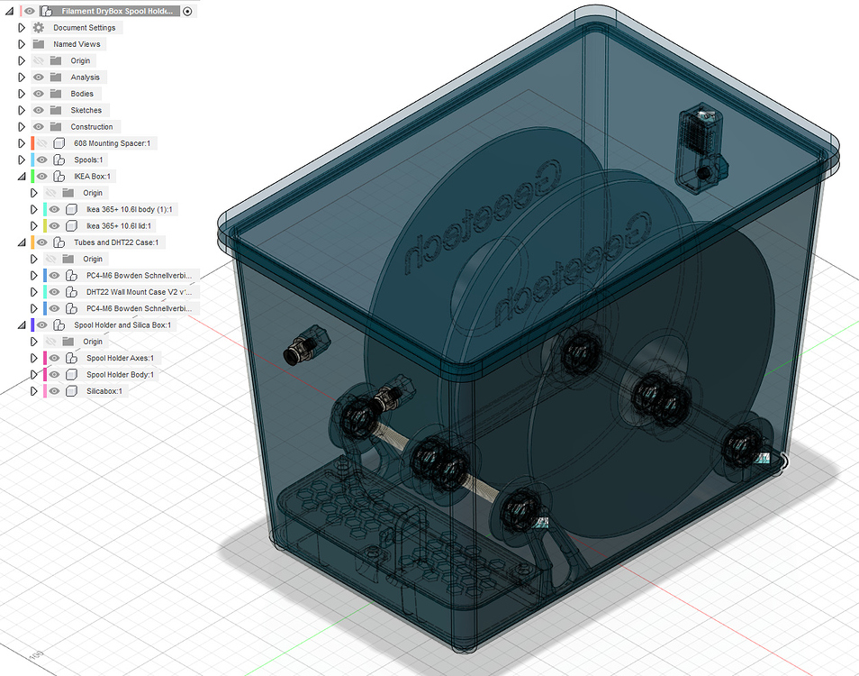The width and height of the screenshot is (859, 676).
Task: Expand the Sketches folder
Action: (x=21, y=109)
